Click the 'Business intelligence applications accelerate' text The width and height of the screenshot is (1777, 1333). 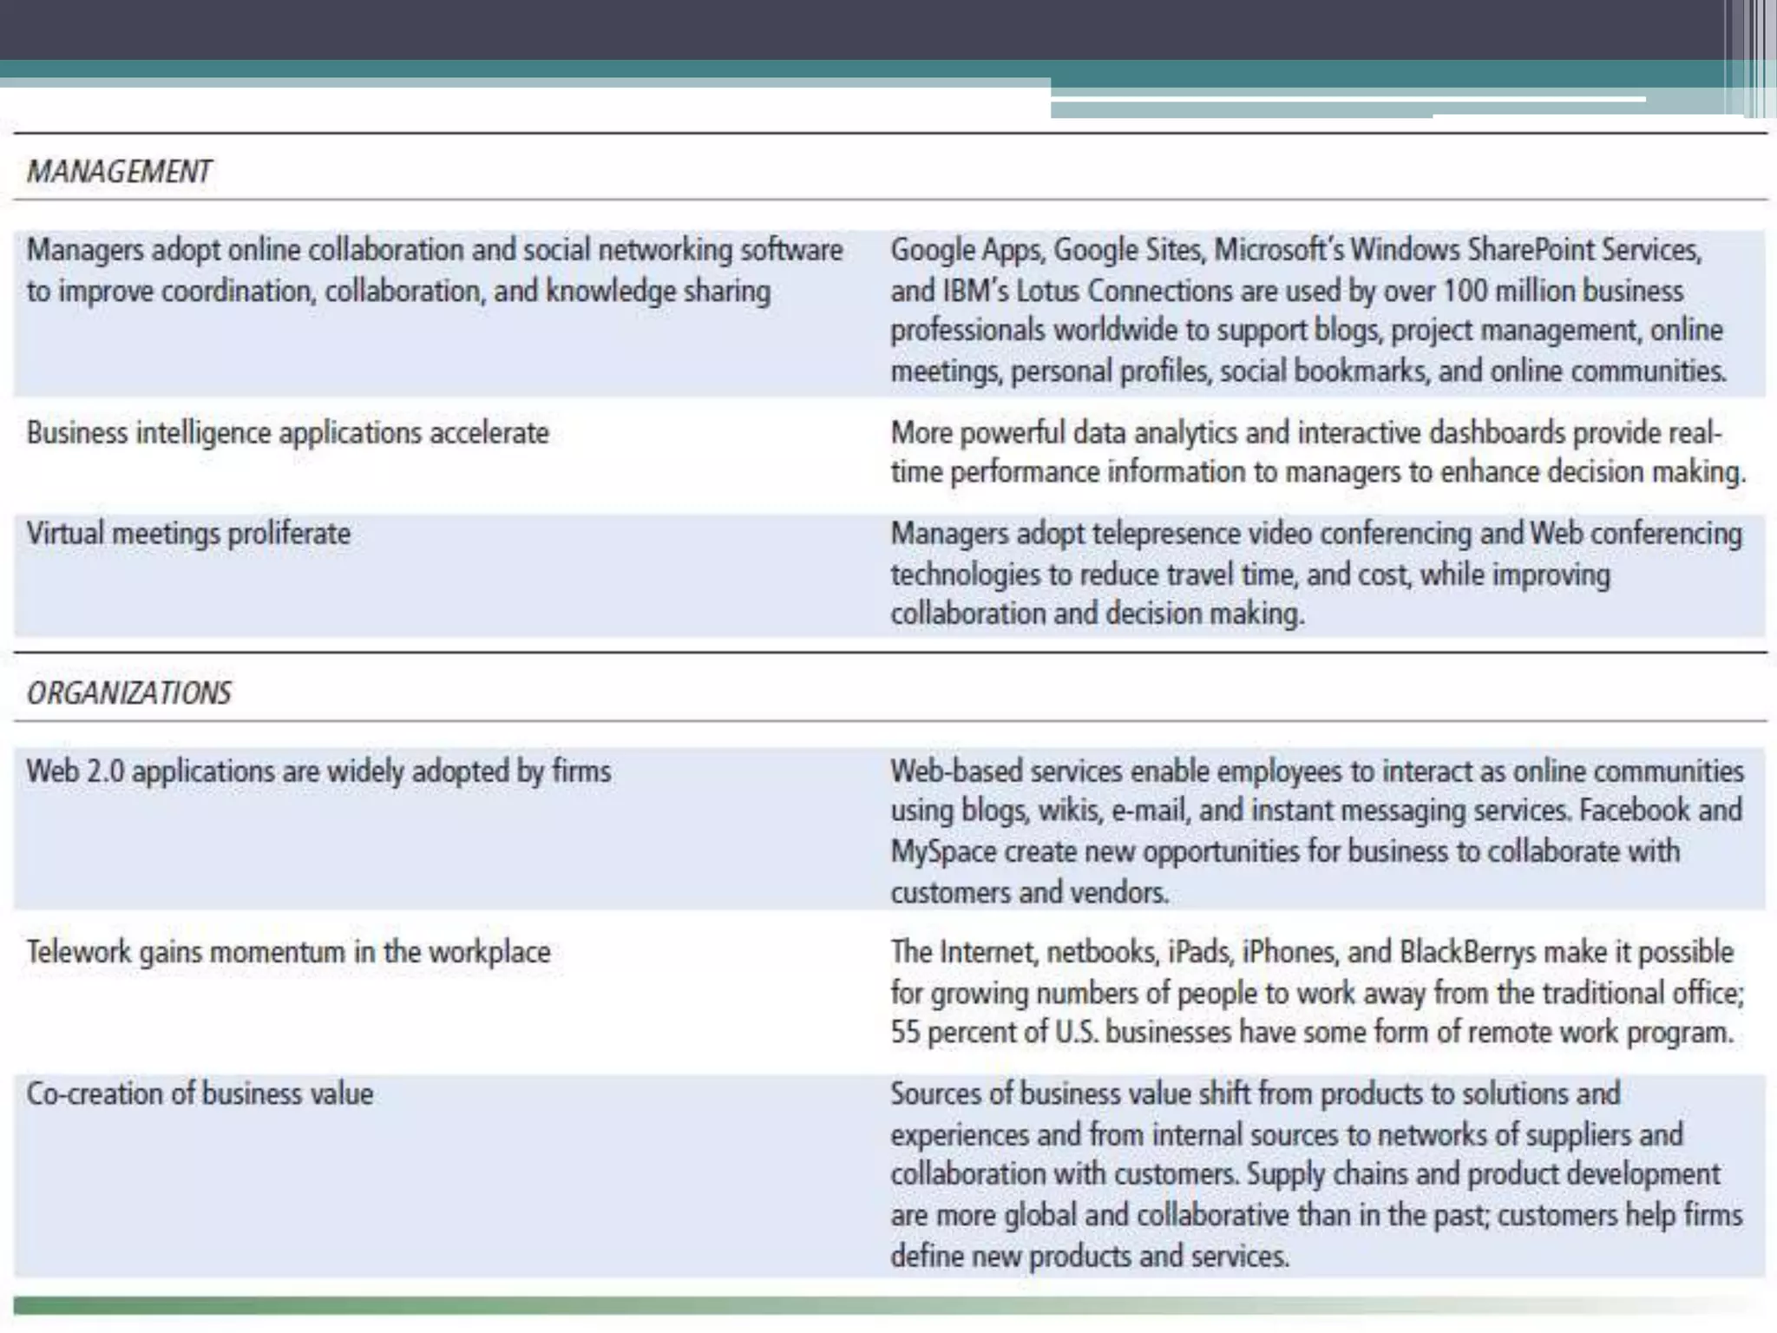pos(287,432)
